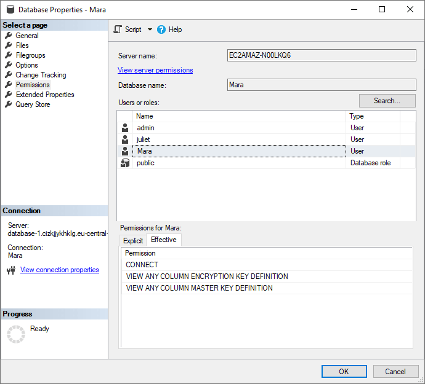Click the General page wrench icon
This screenshot has width=425, height=384.
click(x=9, y=35)
